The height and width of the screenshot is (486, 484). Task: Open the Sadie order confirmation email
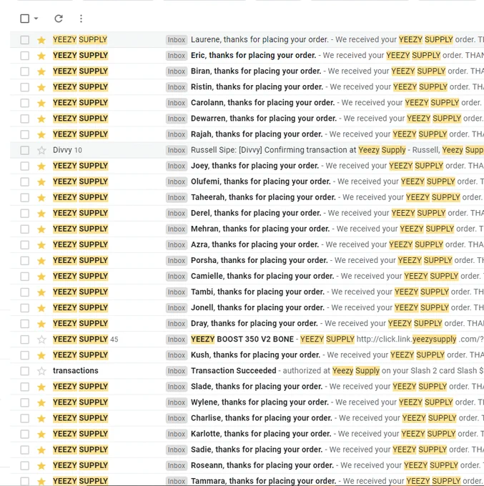[257, 450]
